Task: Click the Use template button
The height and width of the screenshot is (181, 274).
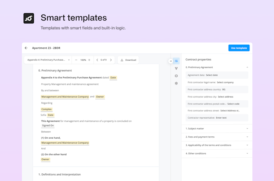Action: click(x=239, y=48)
